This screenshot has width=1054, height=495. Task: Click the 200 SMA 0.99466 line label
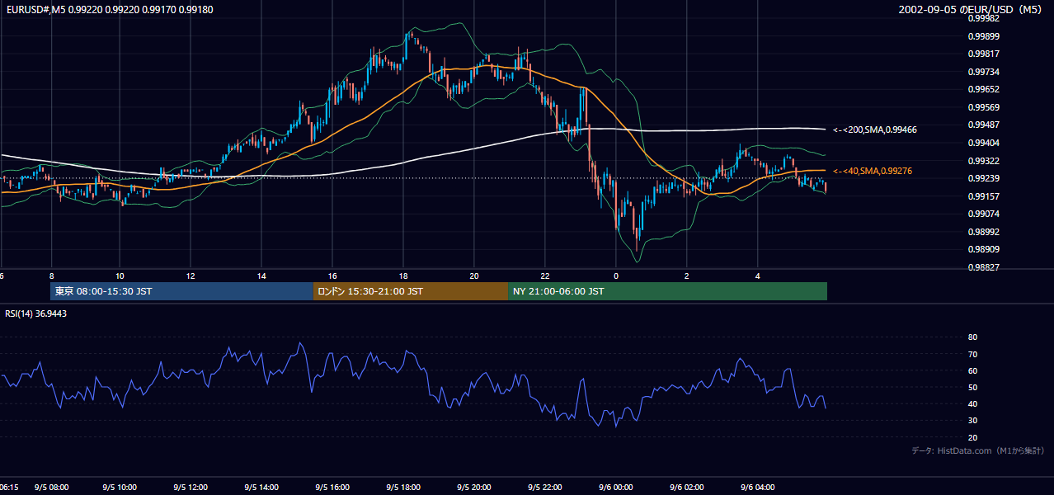click(x=875, y=130)
